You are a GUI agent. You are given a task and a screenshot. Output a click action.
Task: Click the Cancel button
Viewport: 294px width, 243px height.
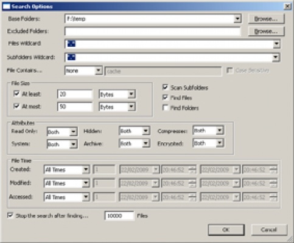click(269, 230)
